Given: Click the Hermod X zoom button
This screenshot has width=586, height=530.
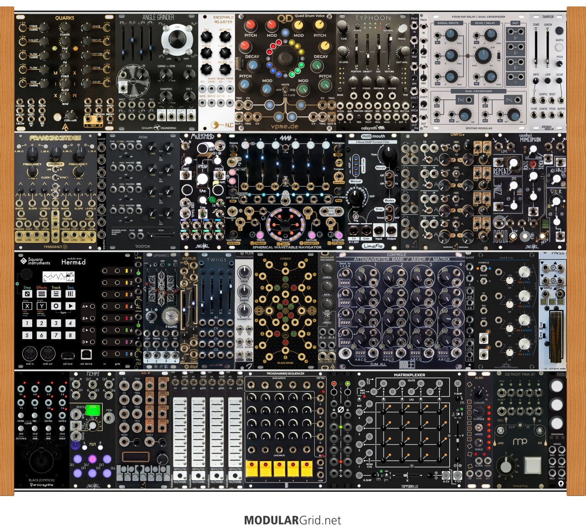Looking at the screenshot, I should (27, 306).
